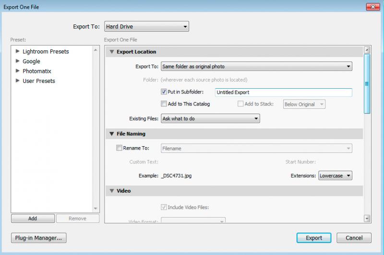Click the example filename _DSC4731.jpg

176,175
